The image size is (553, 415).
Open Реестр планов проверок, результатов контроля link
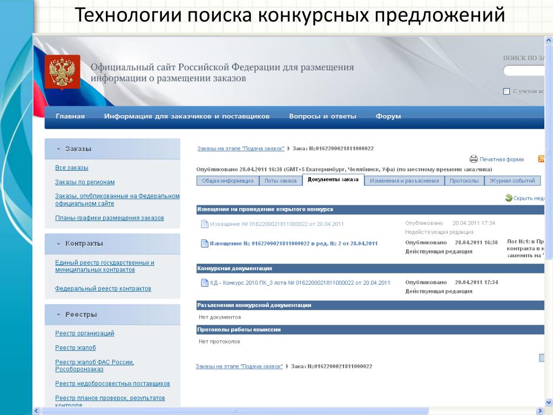tap(110, 401)
